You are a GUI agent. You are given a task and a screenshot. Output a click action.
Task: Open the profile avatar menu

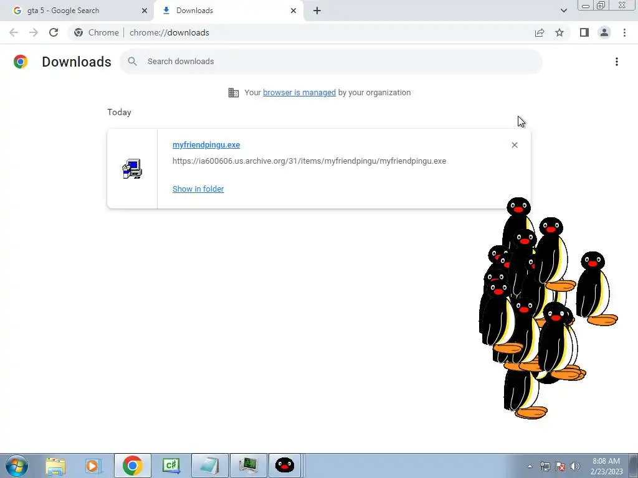click(x=604, y=32)
